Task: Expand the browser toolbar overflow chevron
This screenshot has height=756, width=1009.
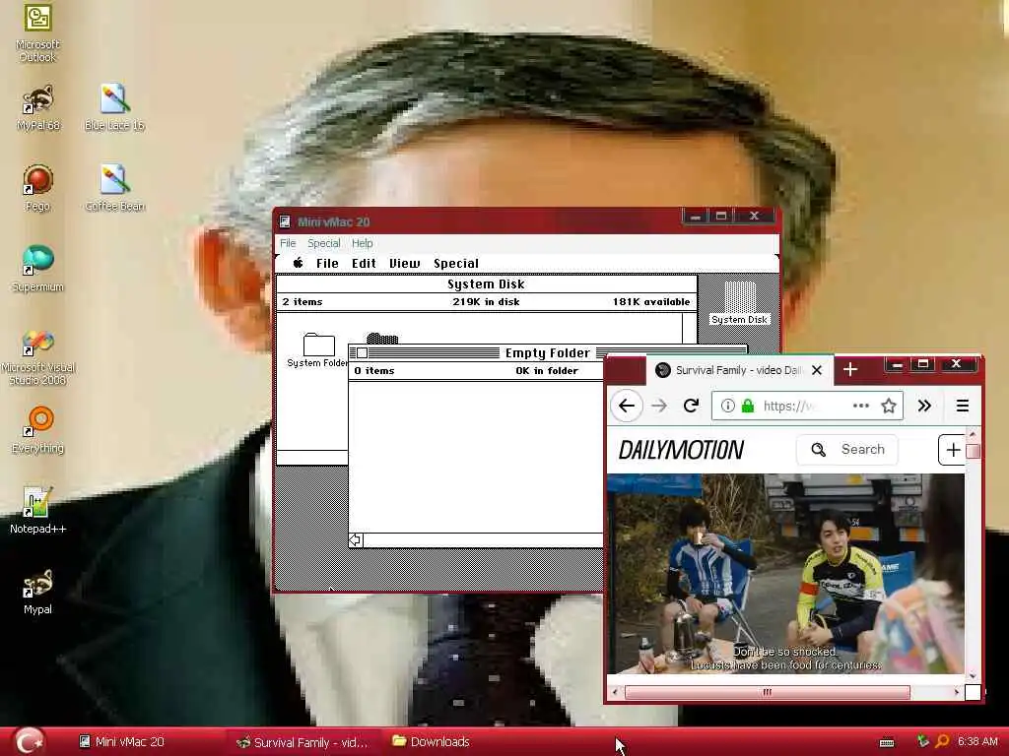Action: 924,406
